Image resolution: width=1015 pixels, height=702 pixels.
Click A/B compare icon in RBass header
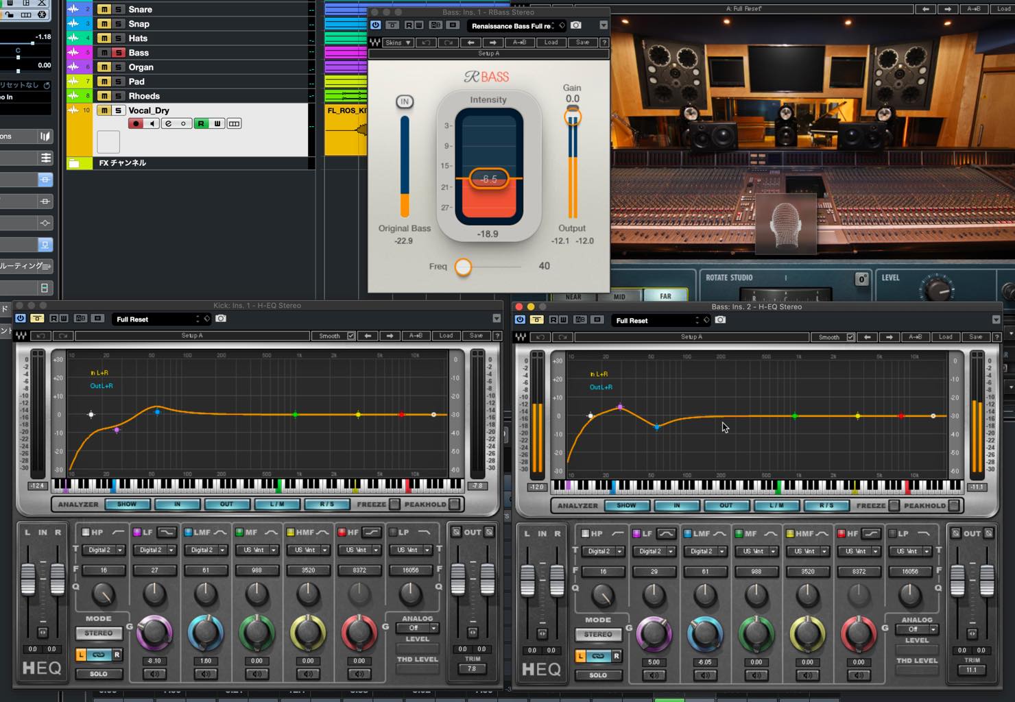(435, 25)
